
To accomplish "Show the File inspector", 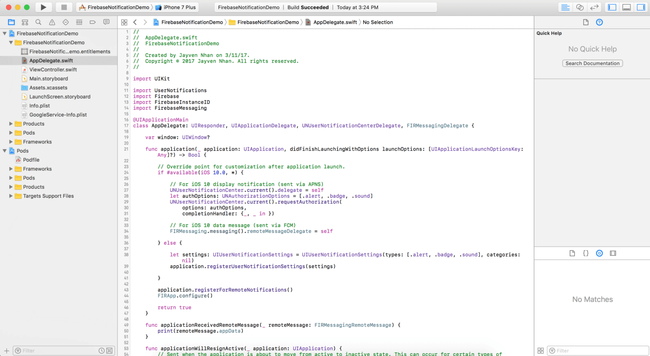I will coord(586,22).
